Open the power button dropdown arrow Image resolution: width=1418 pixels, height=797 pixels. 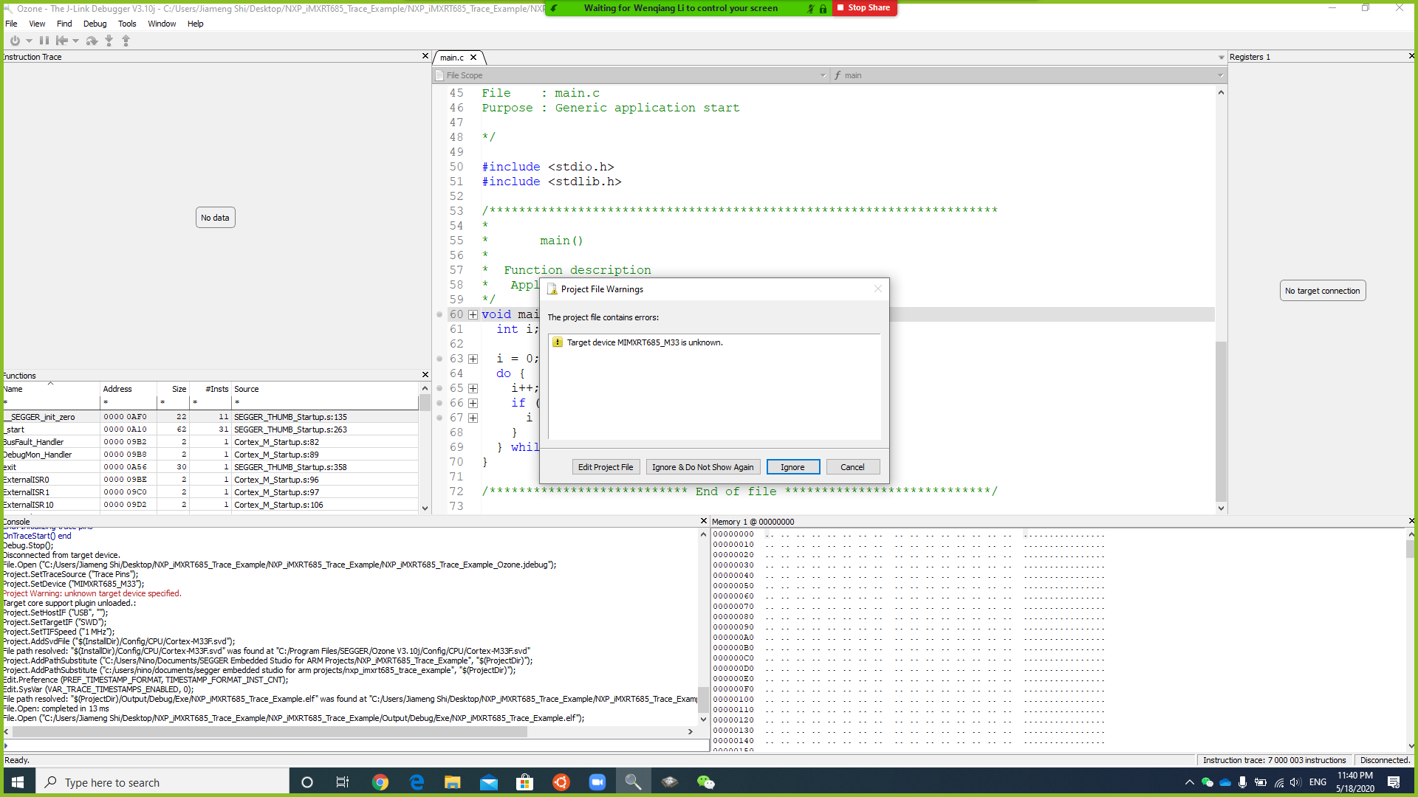pyautogui.click(x=29, y=41)
